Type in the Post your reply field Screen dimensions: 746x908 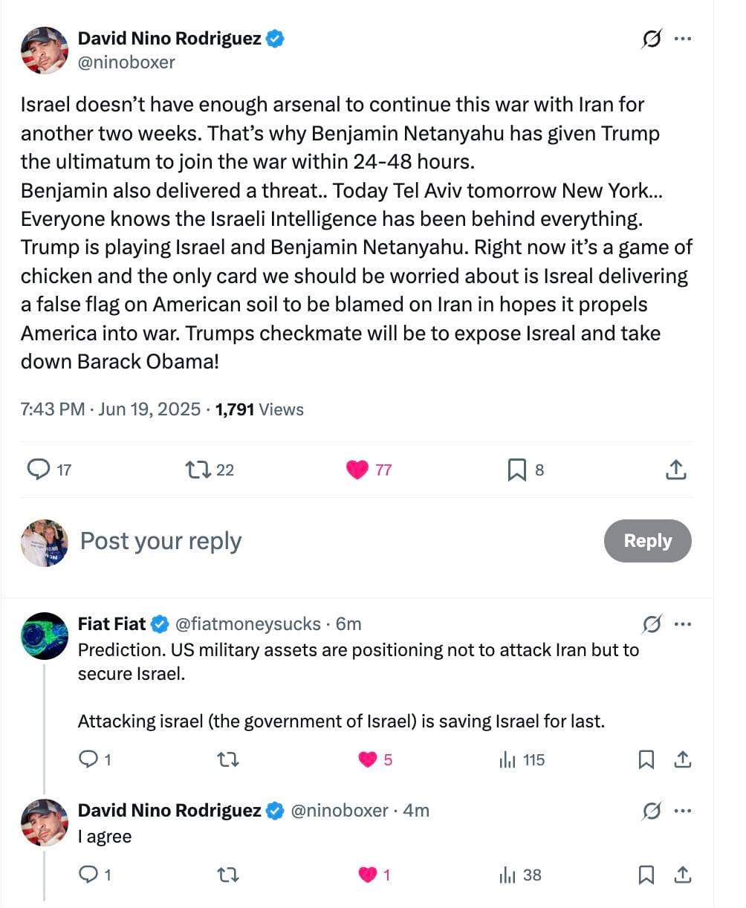pyautogui.click(x=297, y=541)
